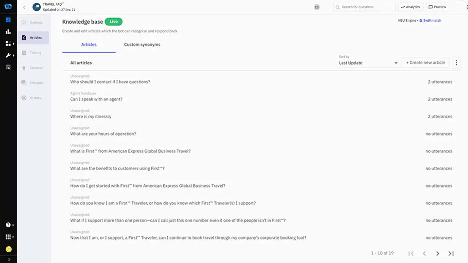The image size is (468, 263).
Task: Go to next page of articles
Action: 437,253
